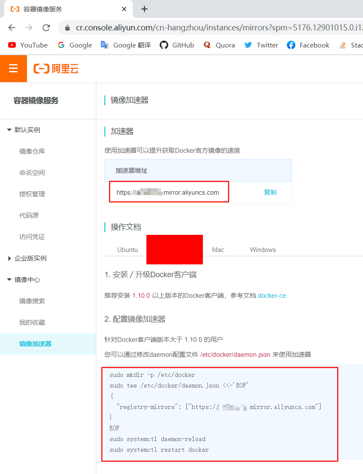This screenshot has width=363, height=474.
Task: Collapse the 默认实例 section
Action: click(24, 130)
